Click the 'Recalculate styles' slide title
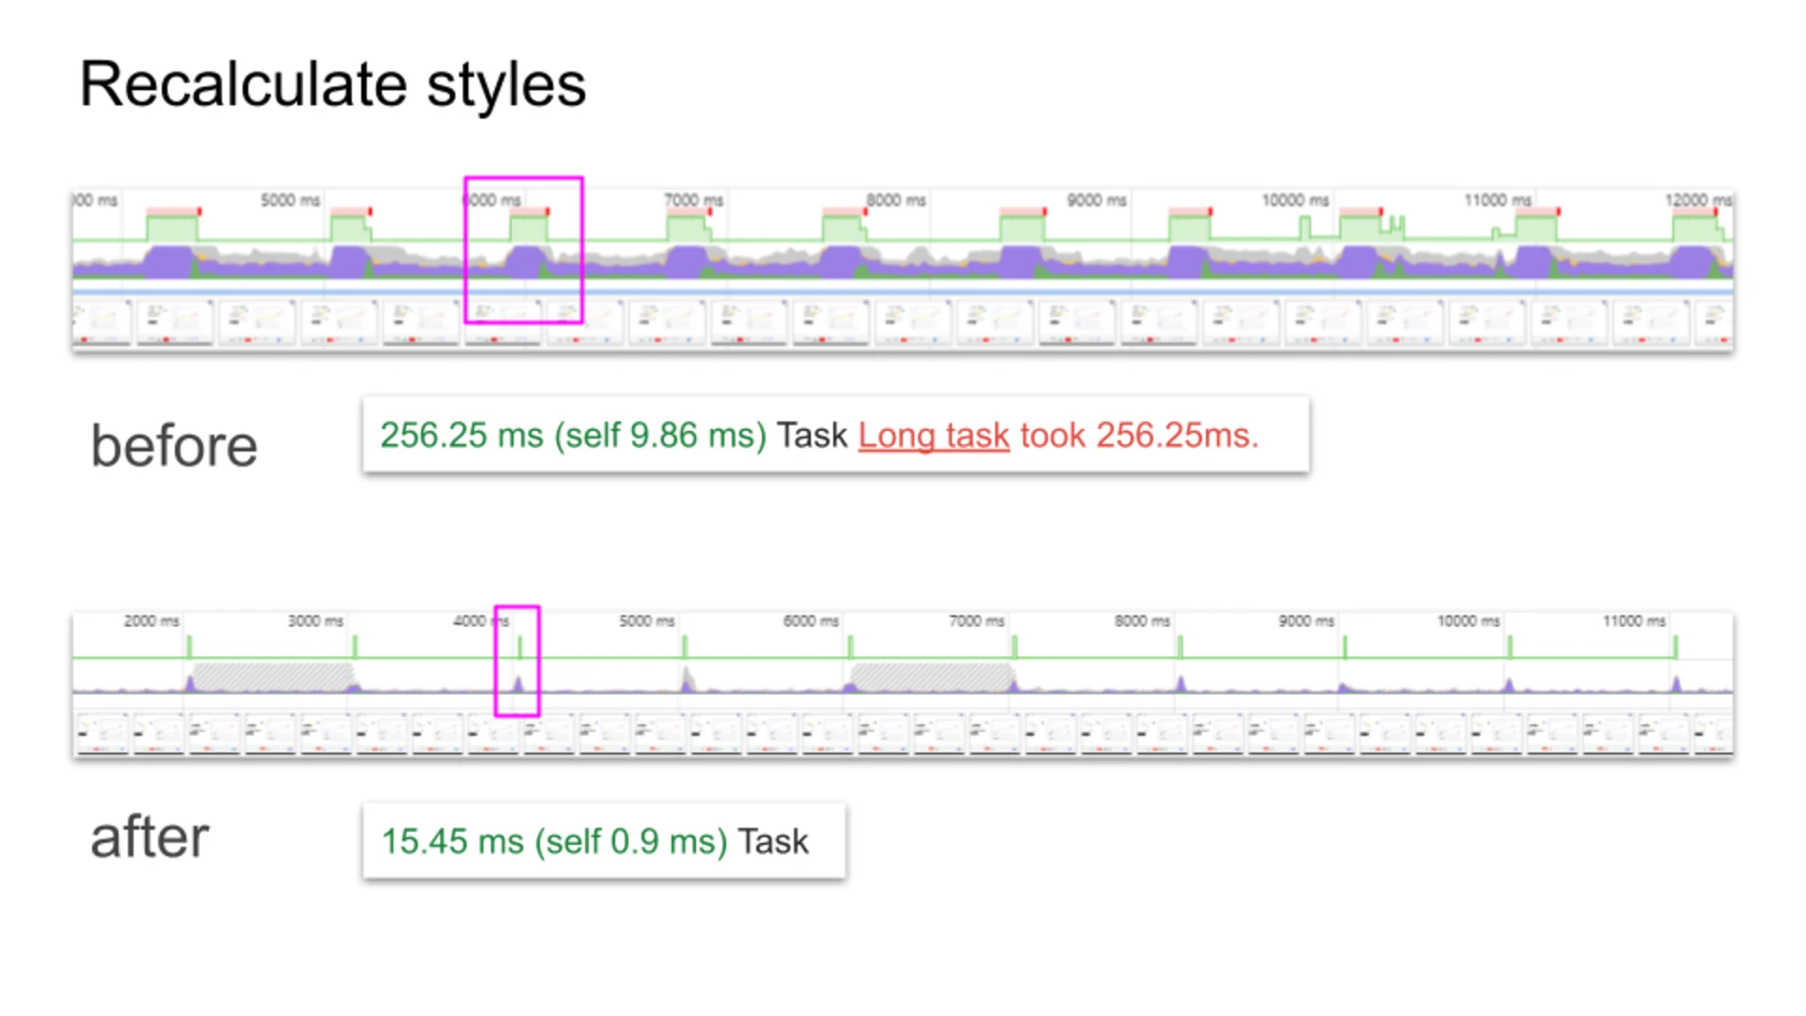The width and height of the screenshot is (1806, 1016). click(333, 85)
